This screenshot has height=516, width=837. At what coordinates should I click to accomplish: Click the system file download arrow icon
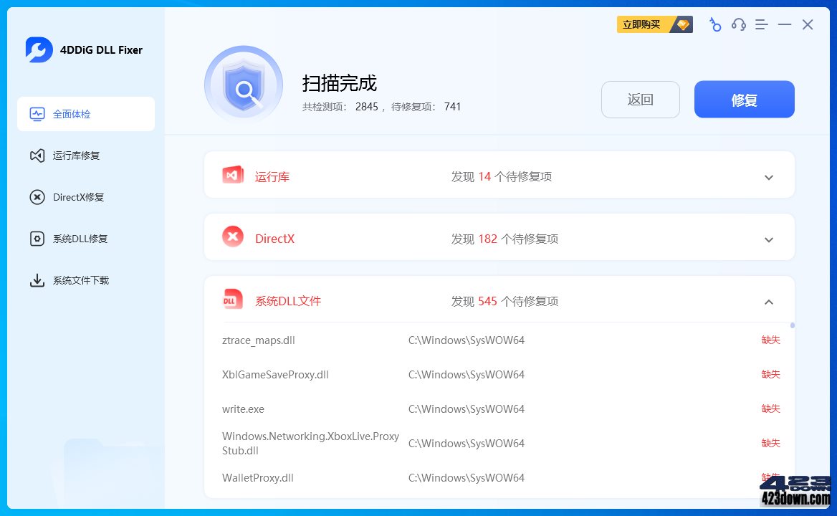tap(37, 280)
